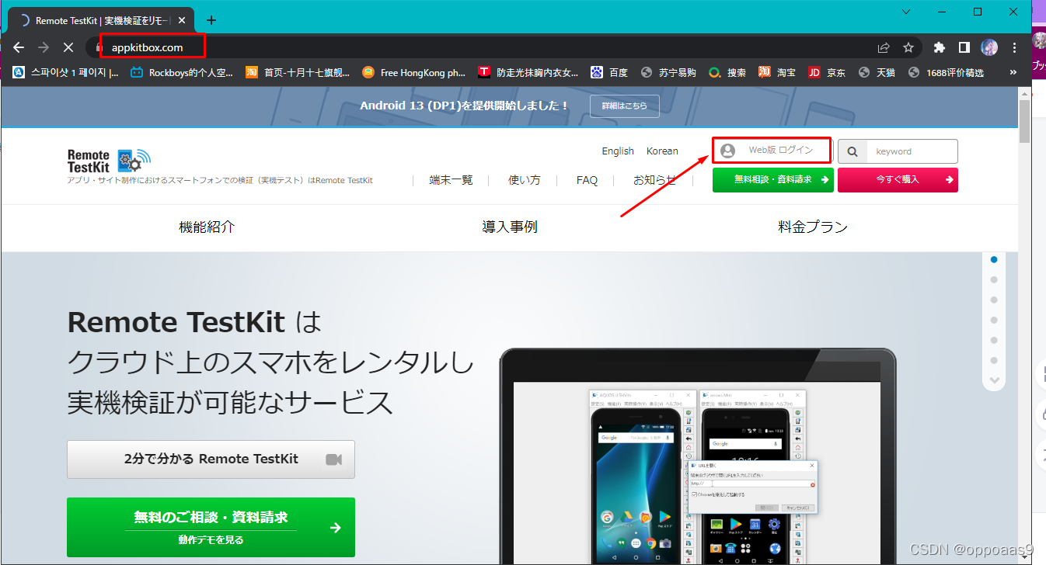Viewport: 1046px width, 565px height.
Task: Click the second section dot indicator
Action: [994, 280]
